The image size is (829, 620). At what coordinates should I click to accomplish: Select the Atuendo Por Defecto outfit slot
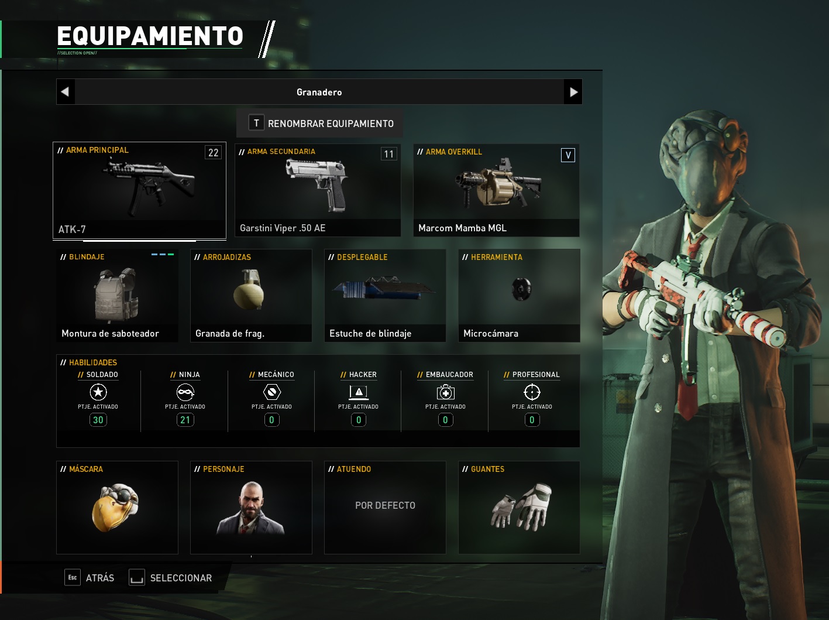click(x=385, y=508)
